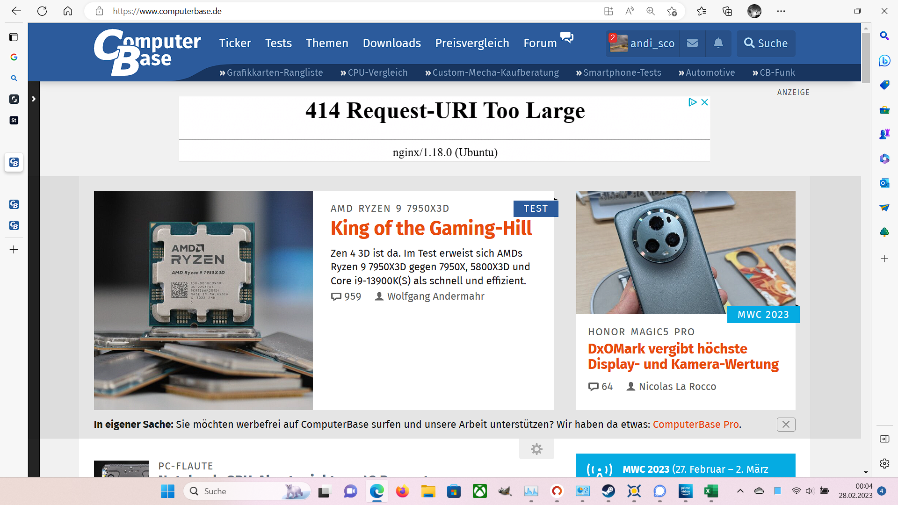This screenshot has width=898, height=505.
Task: Open the ComputerBase mail messages icon
Action: (692, 43)
